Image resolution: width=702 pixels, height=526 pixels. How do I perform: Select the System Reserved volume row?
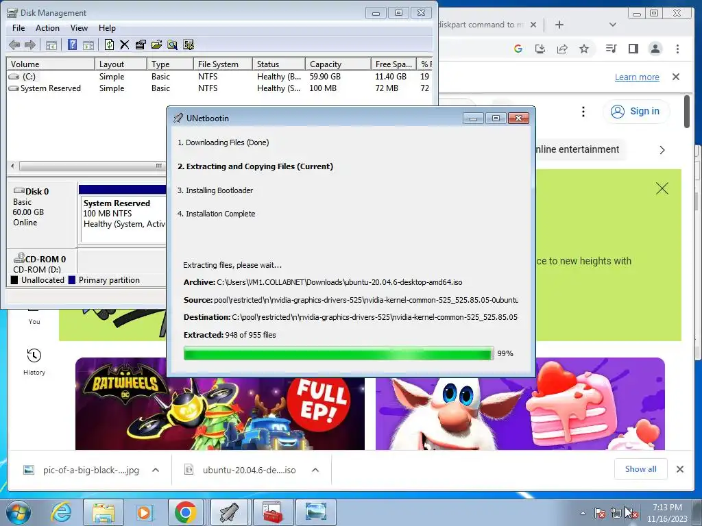(219, 88)
